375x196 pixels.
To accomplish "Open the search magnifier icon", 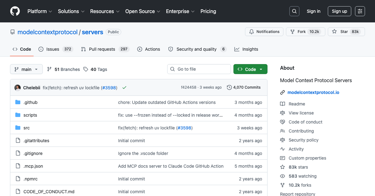I will click(294, 11).
